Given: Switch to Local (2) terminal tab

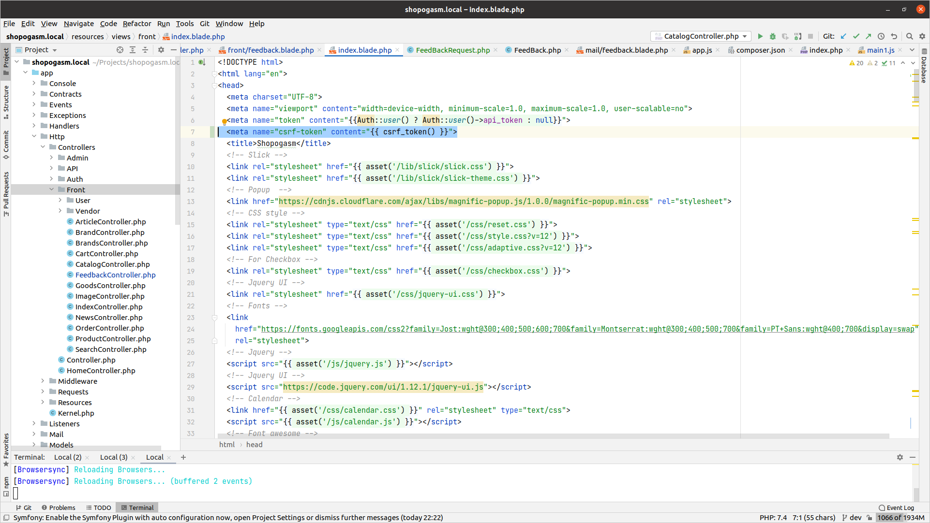Looking at the screenshot, I should [68, 457].
